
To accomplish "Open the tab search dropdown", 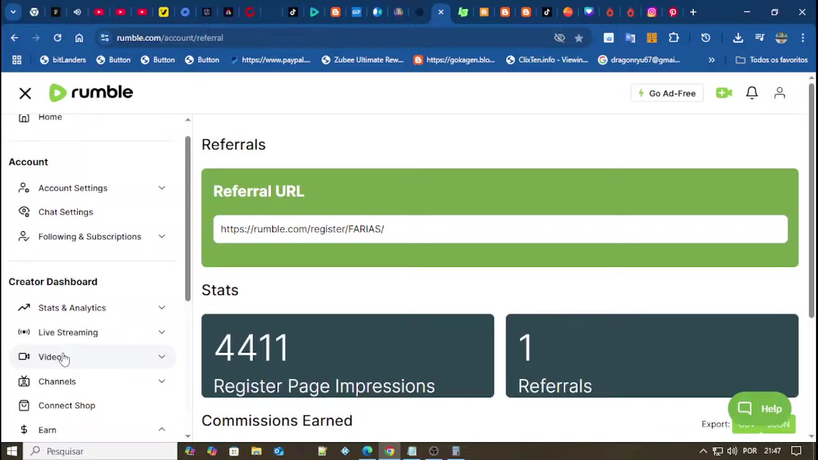I will [13, 12].
